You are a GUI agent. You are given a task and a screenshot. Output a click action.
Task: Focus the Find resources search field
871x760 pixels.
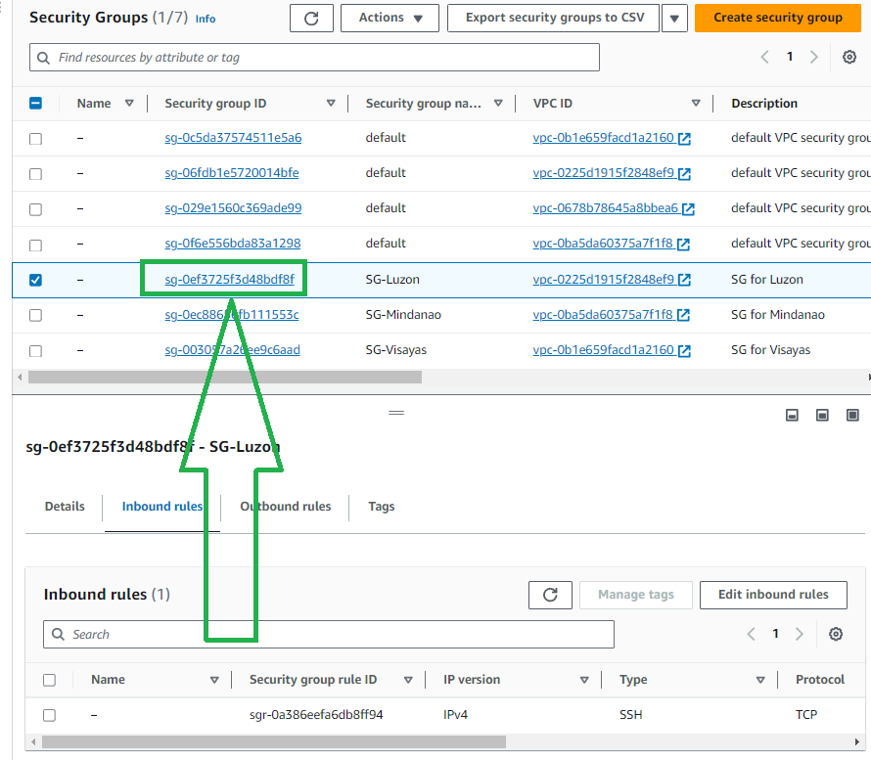(x=314, y=57)
